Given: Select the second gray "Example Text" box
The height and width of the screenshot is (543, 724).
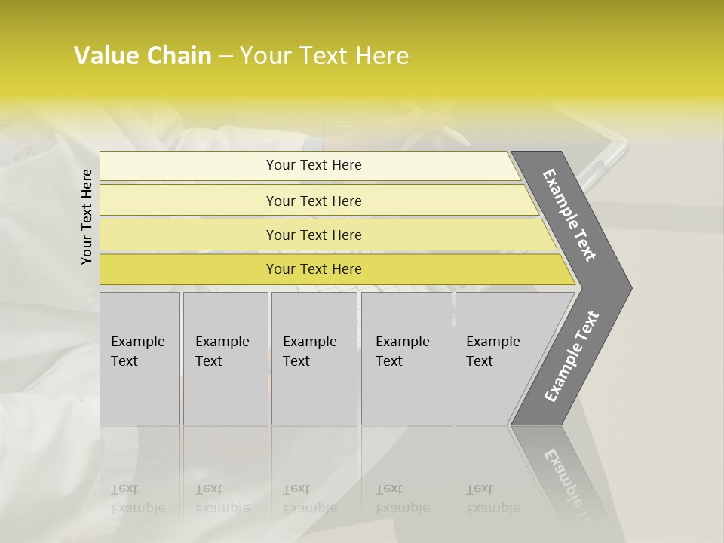Looking at the screenshot, I should (225, 358).
